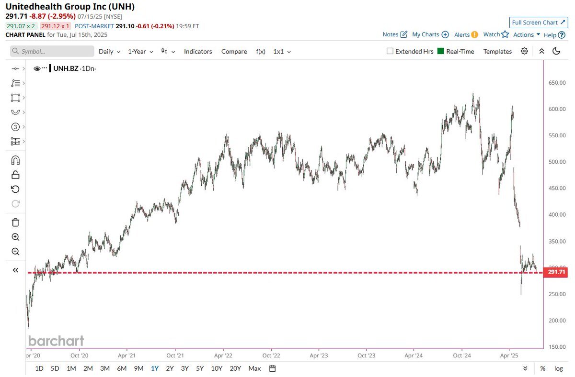
Task: Click the double down chevrons below chart
Action: coord(525,368)
